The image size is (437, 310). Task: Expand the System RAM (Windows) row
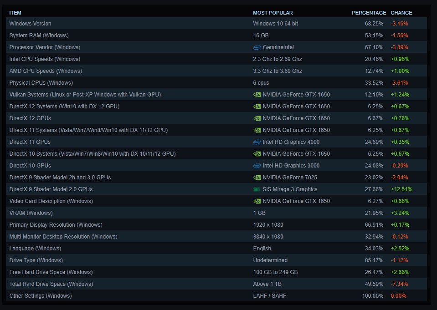pyautogui.click(x=39, y=36)
